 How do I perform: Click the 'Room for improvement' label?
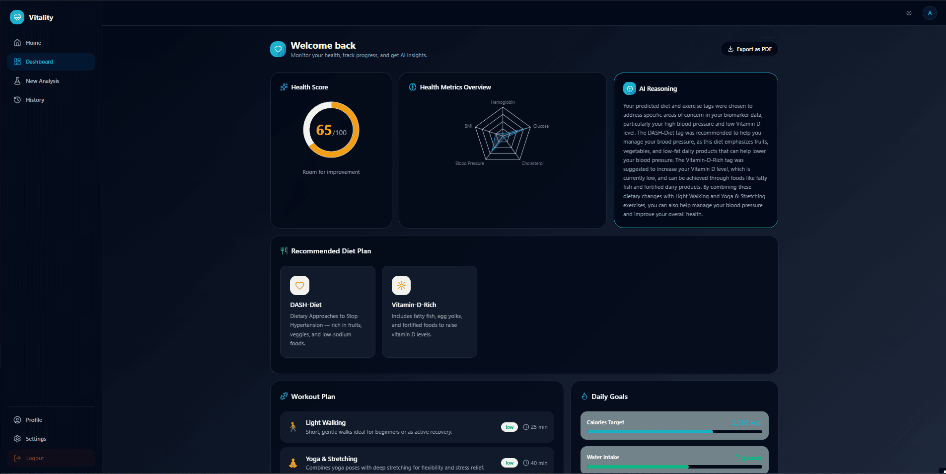pyautogui.click(x=331, y=172)
